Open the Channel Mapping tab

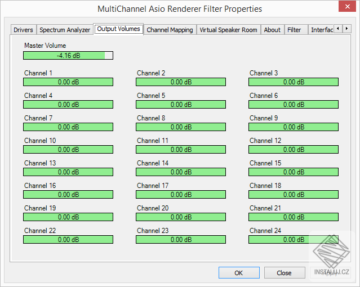(170, 30)
